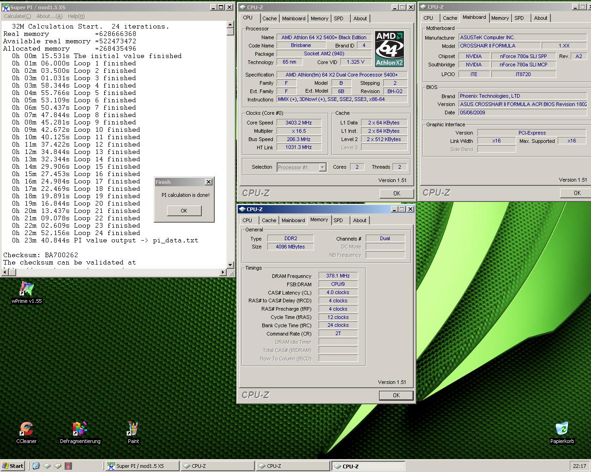
Task: Click the Internet Explorer quick launch icon
Action: (36, 466)
